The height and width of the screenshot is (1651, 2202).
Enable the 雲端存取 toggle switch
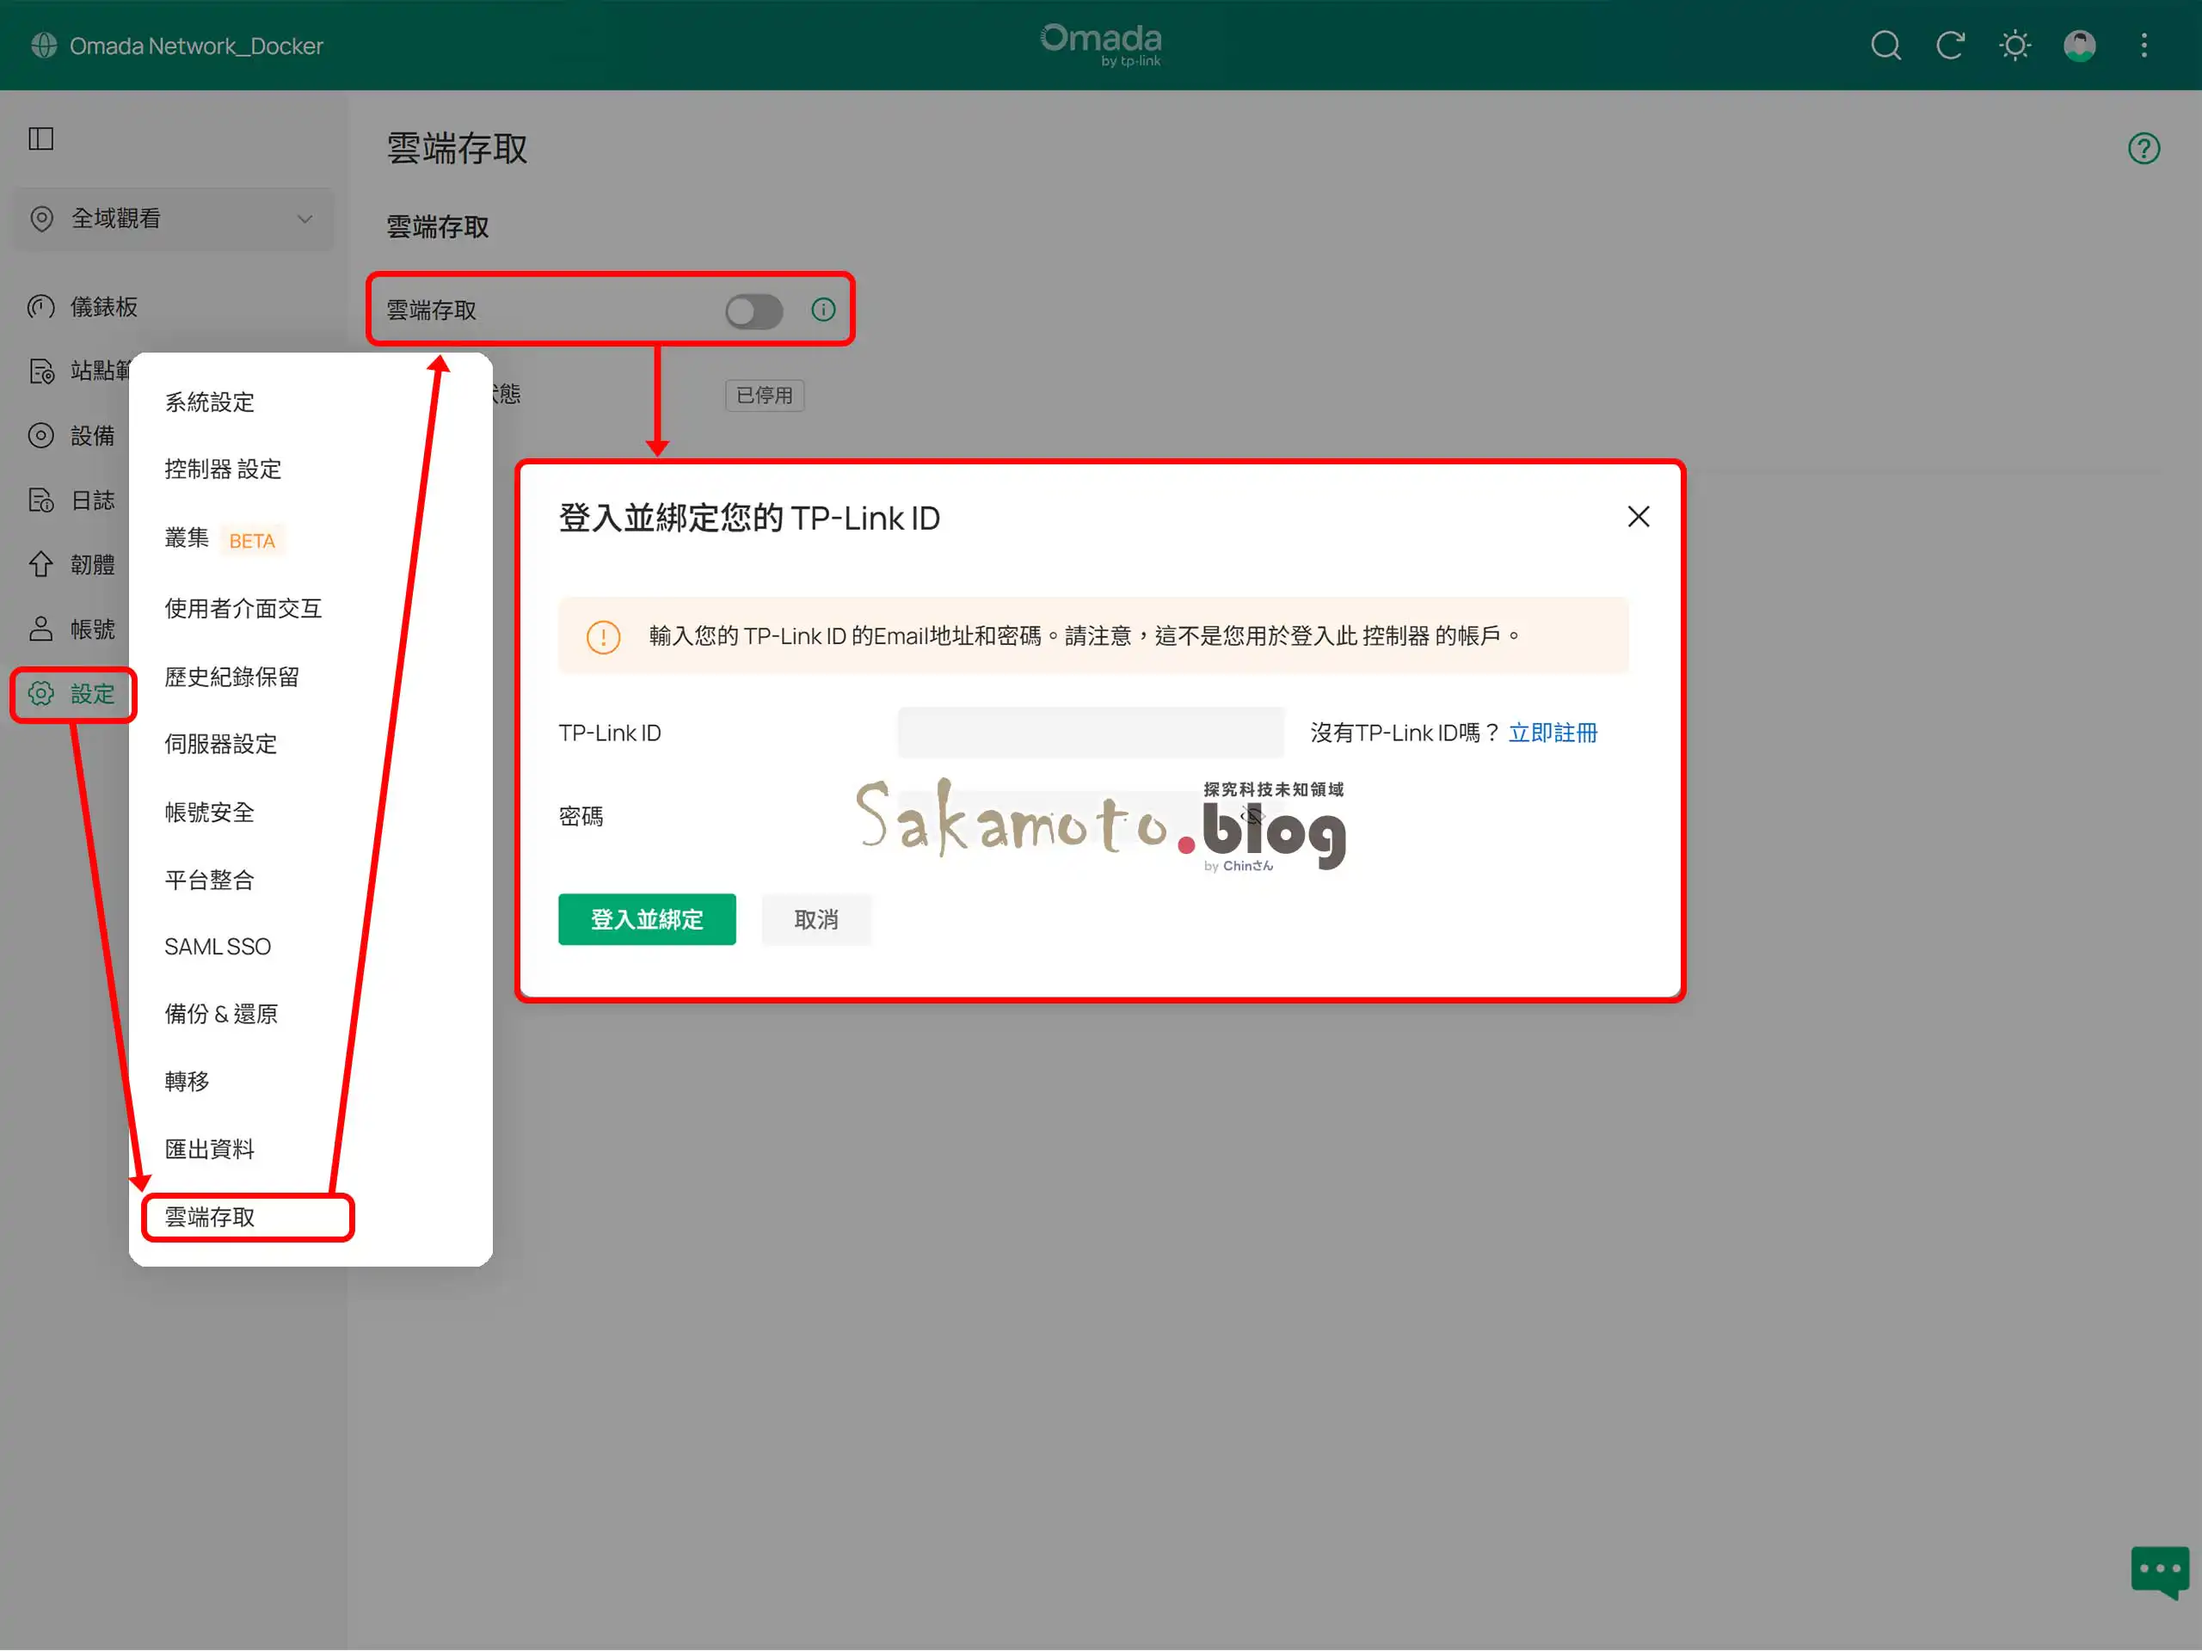[x=753, y=311]
